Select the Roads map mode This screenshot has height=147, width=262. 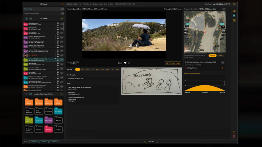coord(221,56)
